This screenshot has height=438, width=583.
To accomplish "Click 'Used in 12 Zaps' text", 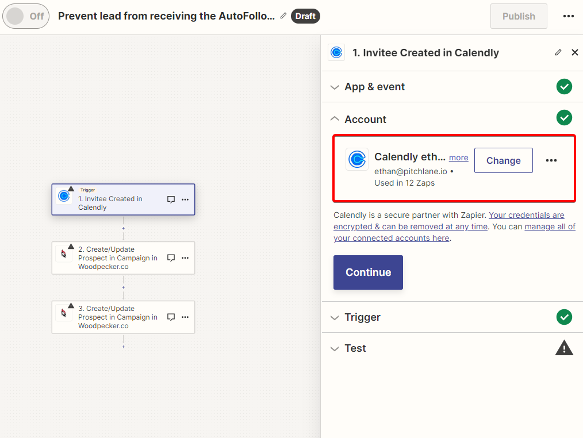I will tap(404, 183).
